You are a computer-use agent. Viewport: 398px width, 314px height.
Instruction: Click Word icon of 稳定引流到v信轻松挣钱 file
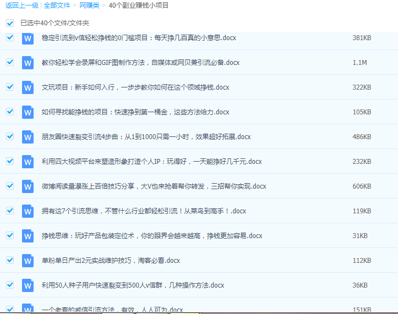tap(28, 38)
